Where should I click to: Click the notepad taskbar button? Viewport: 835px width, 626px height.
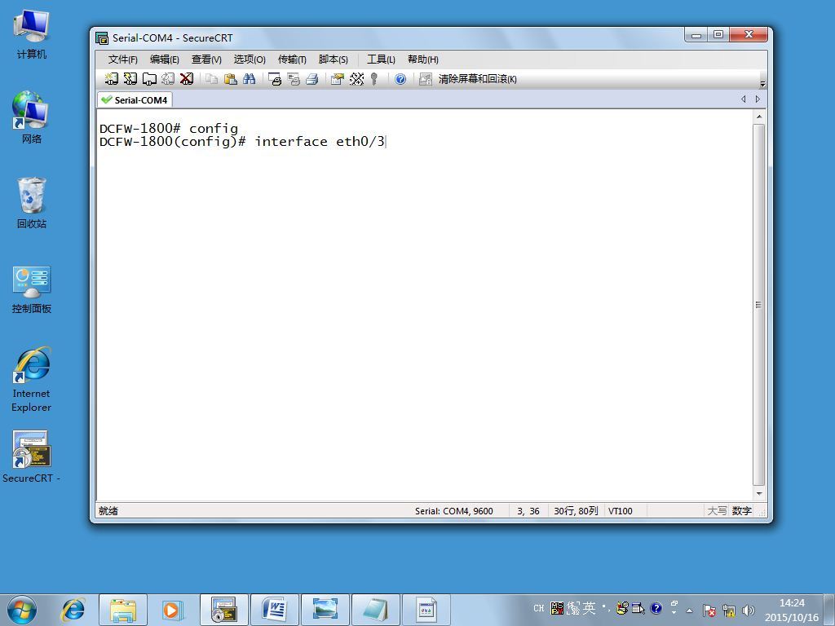point(376,610)
